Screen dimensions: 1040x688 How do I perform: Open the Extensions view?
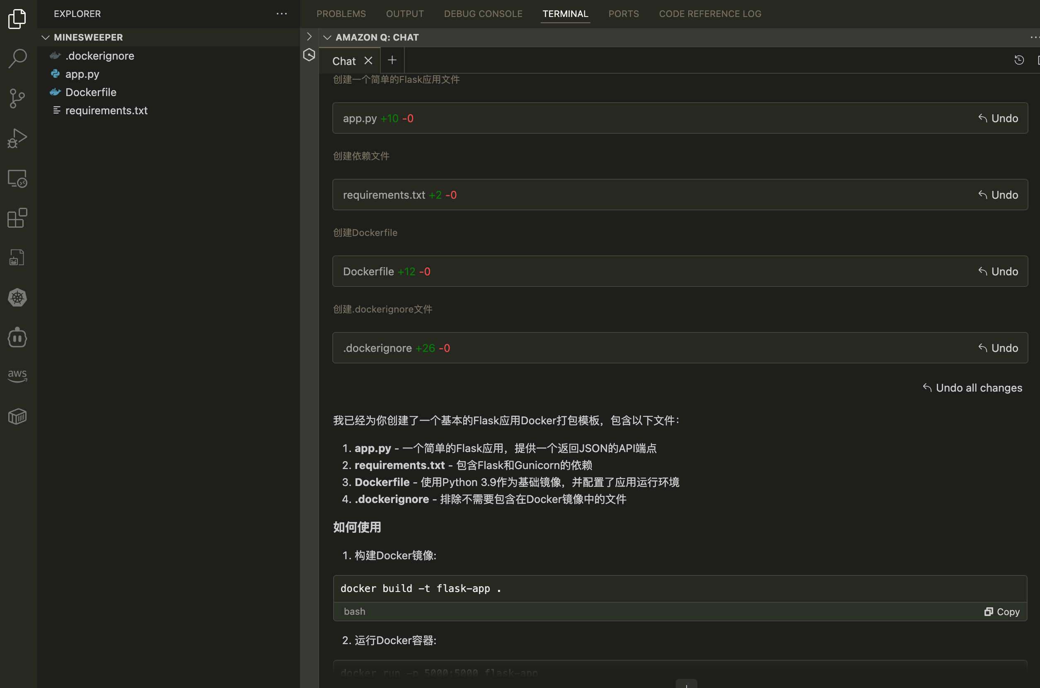click(17, 218)
